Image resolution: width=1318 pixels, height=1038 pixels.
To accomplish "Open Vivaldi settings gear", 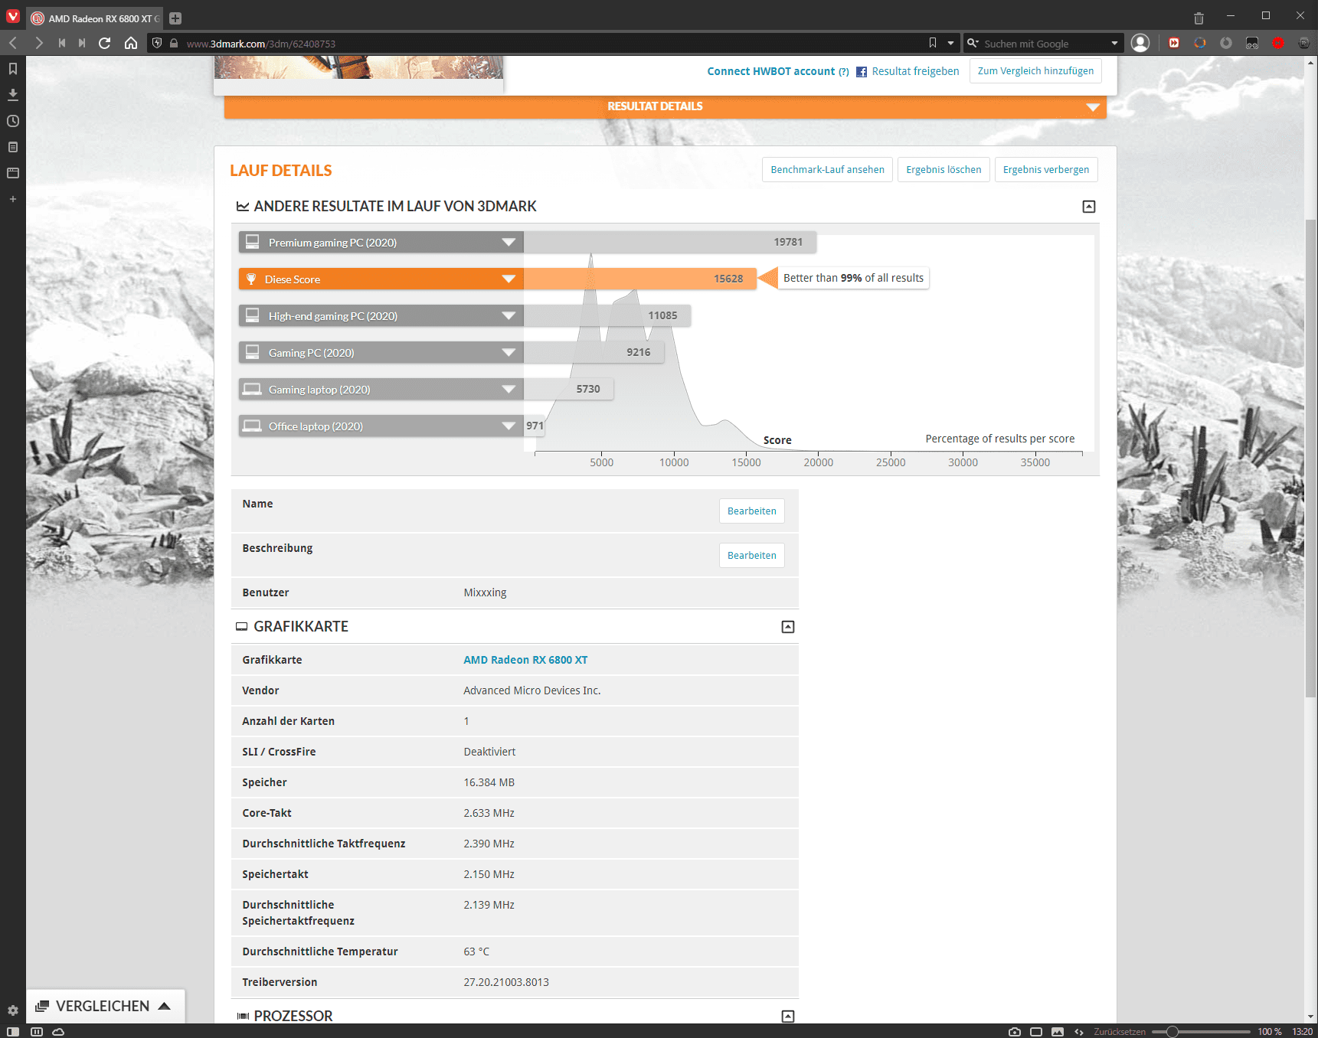I will pyautogui.click(x=13, y=1010).
